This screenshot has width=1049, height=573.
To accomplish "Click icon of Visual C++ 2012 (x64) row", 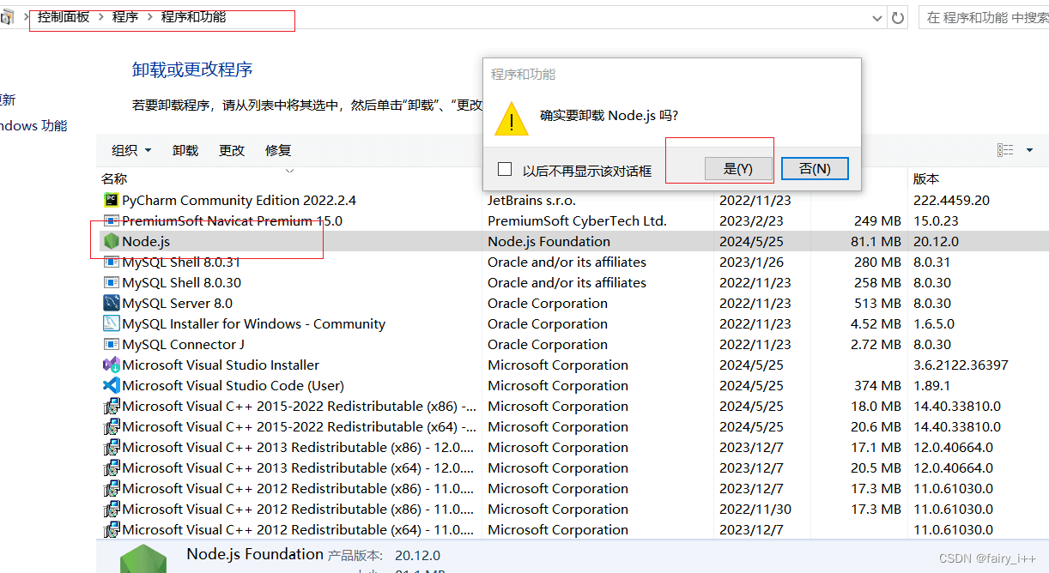I will 111,529.
